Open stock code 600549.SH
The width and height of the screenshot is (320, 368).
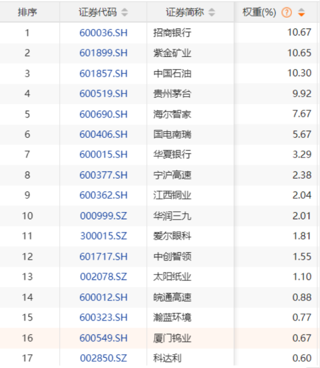click(x=103, y=338)
